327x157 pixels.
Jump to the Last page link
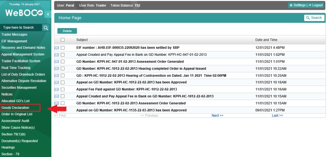point(277,116)
